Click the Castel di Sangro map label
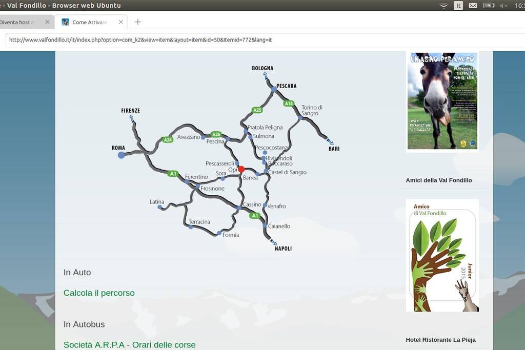 pos(287,172)
